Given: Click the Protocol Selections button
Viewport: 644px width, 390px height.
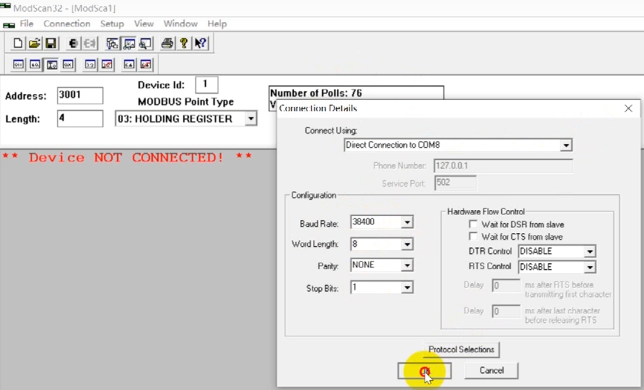Looking at the screenshot, I should (x=461, y=349).
